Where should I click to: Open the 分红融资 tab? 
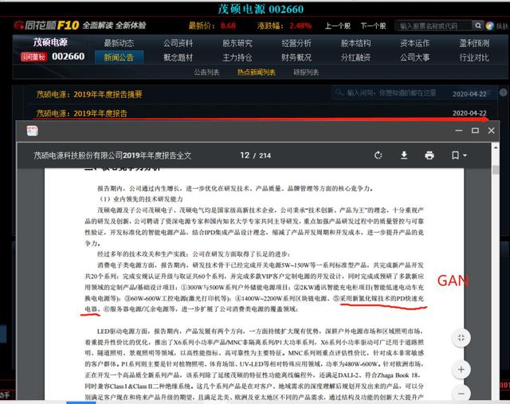coord(355,57)
